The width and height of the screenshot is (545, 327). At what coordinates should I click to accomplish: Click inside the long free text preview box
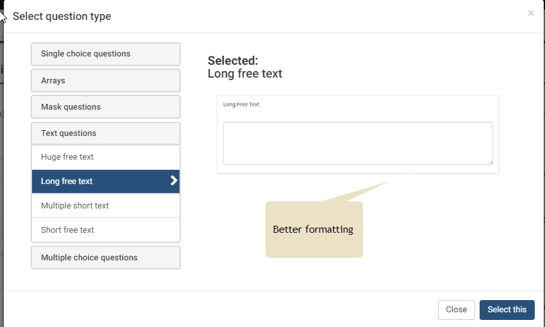357,143
